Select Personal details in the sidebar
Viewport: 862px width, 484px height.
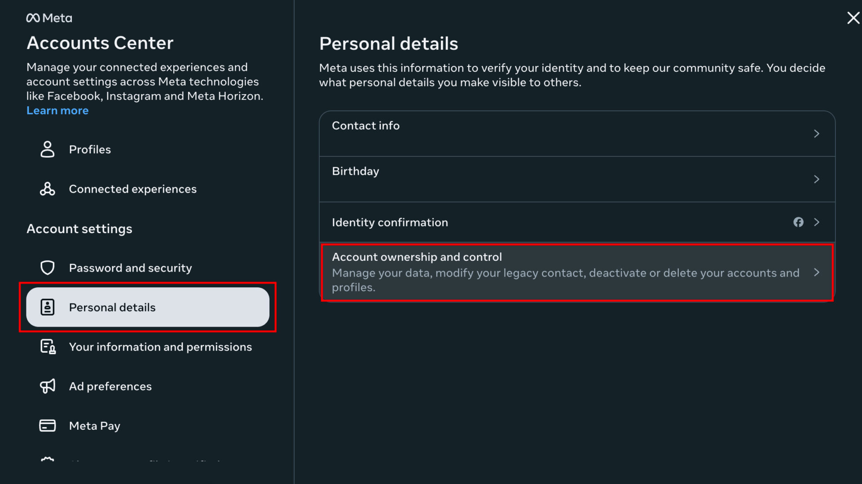pyautogui.click(x=112, y=307)
